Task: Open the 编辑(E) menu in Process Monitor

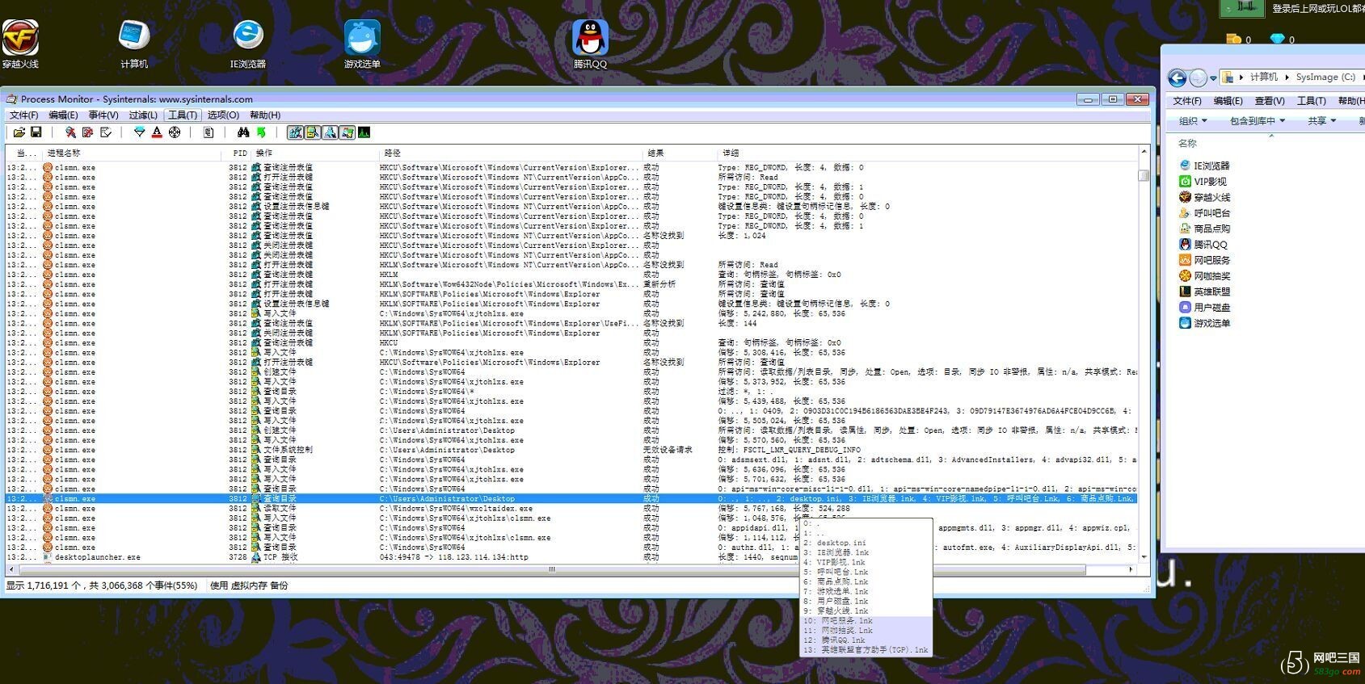Action: 63,115
